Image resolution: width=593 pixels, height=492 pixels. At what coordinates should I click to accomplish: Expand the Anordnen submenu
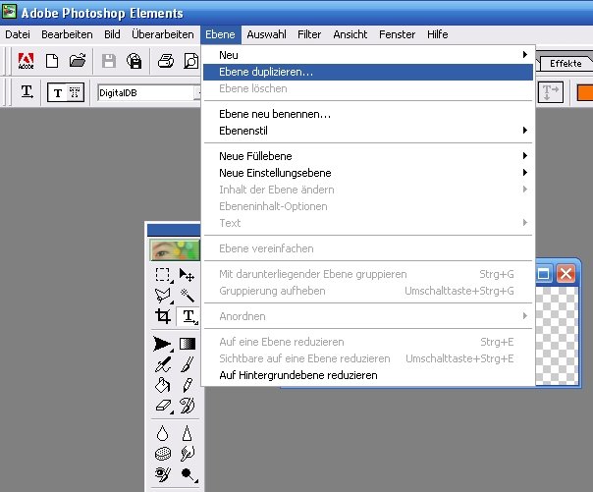click(368, 316)
